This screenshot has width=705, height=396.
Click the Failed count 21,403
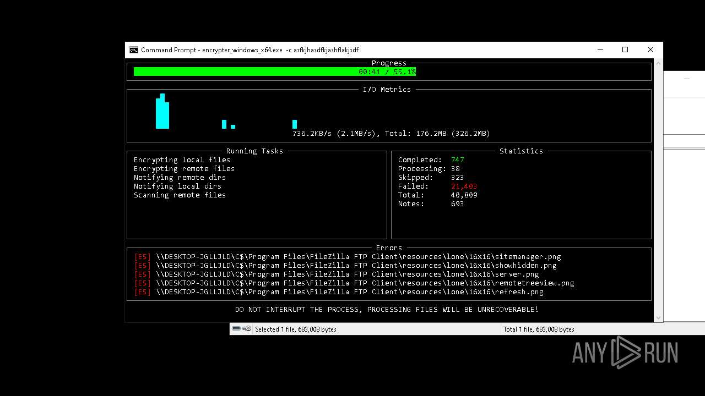[464, 186]
